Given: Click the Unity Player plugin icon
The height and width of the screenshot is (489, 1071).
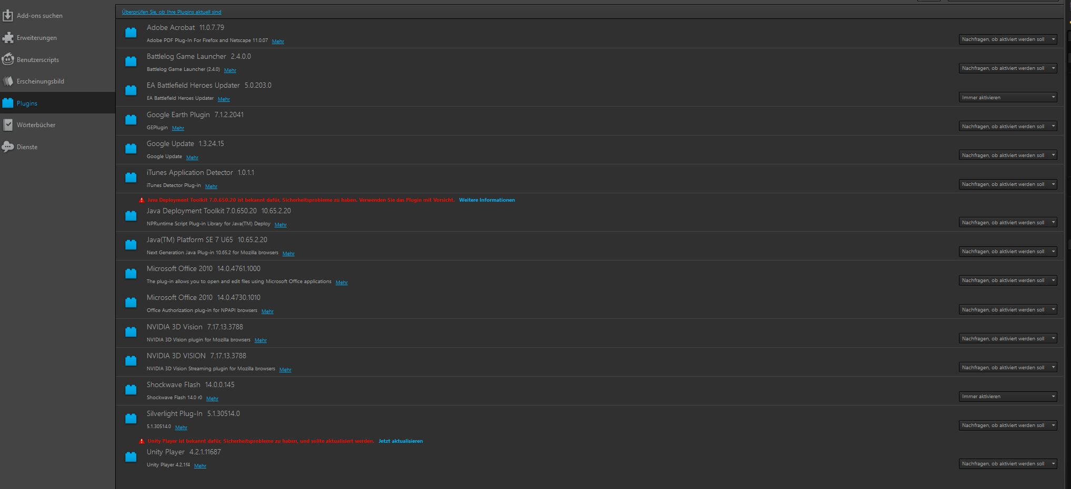Looking at the screenshot, I should coord(131,457).
